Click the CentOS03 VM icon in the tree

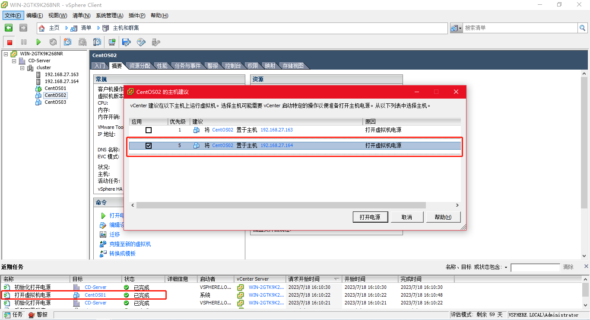38,102
